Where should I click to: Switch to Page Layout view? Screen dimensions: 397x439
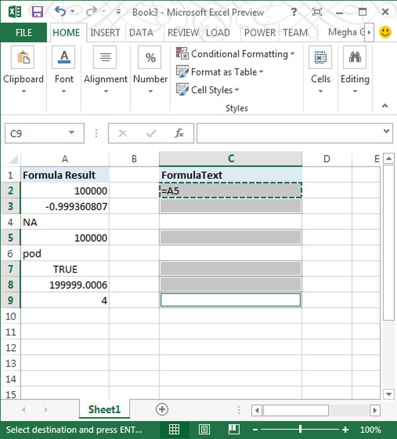point(204,429)
